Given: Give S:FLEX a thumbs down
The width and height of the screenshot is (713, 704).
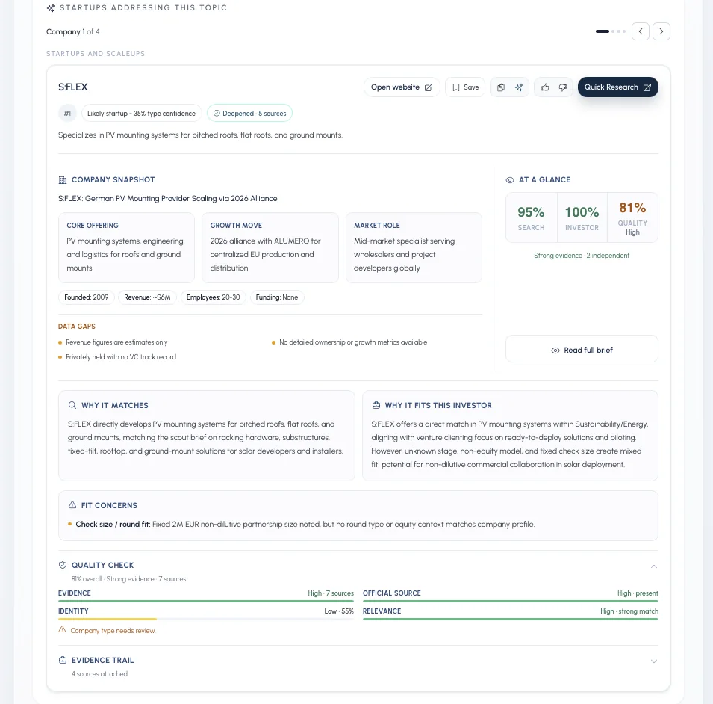Looking at the screenshot, I should (x=563, y=87).
